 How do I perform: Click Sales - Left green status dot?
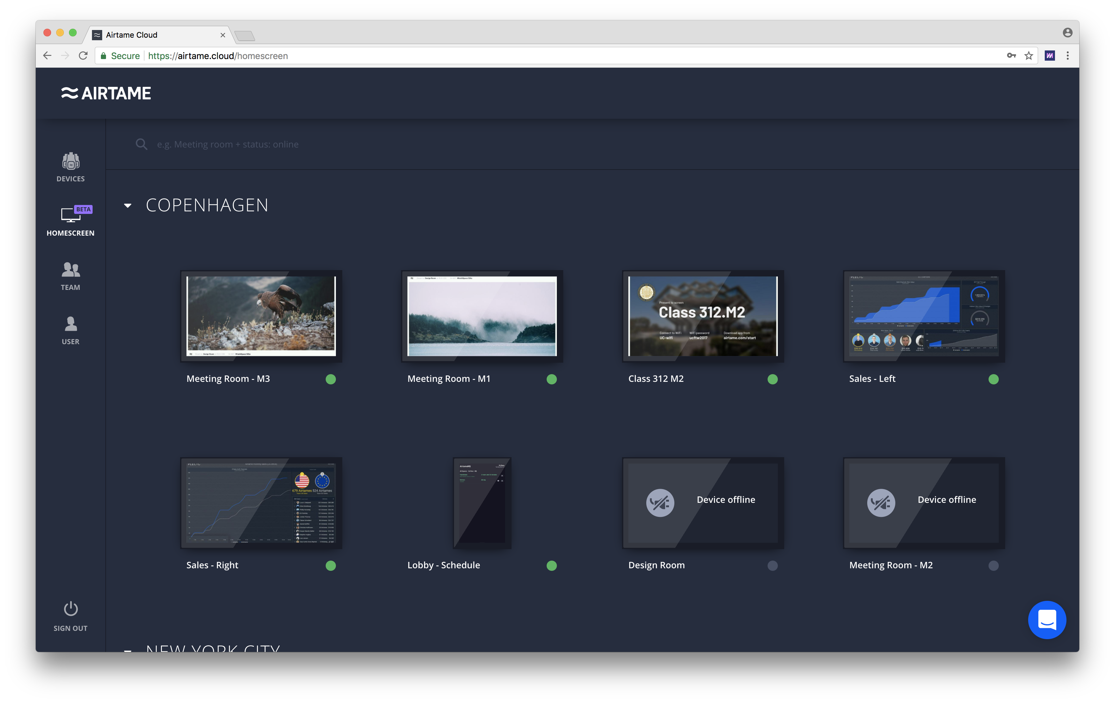coord(993,379)
